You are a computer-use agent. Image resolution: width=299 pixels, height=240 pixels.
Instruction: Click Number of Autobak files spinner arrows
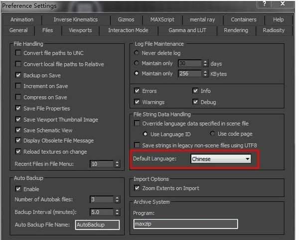[x=117, y=200]
